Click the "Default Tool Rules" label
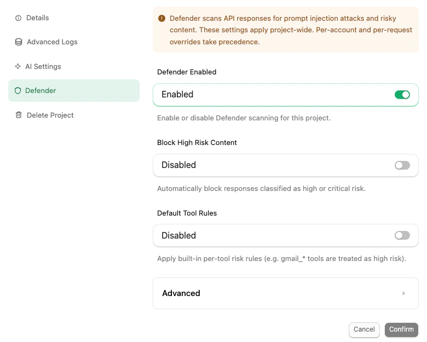This screenshot has width=427, height=342. (187, 213)
